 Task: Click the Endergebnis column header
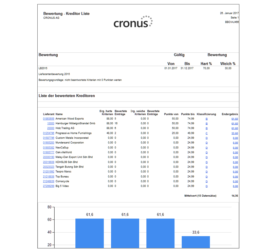pos(230,114)
